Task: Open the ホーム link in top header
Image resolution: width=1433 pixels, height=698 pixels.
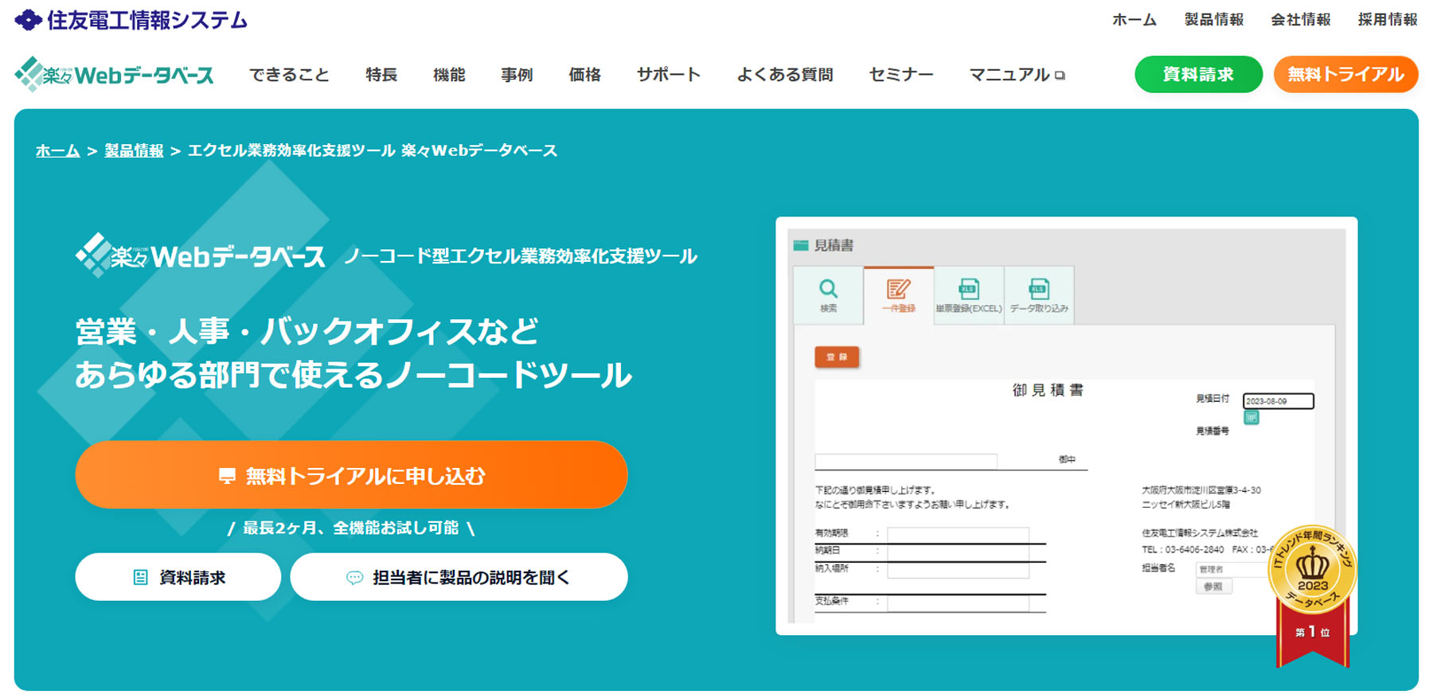Action: coord(1134,20)
